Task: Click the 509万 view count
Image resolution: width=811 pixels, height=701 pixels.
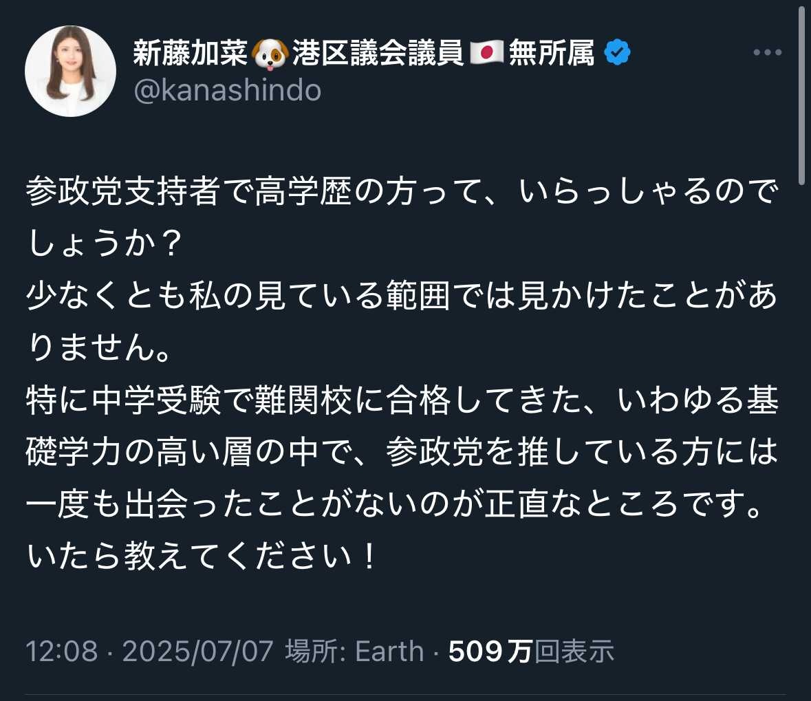Action: point(490,651)
